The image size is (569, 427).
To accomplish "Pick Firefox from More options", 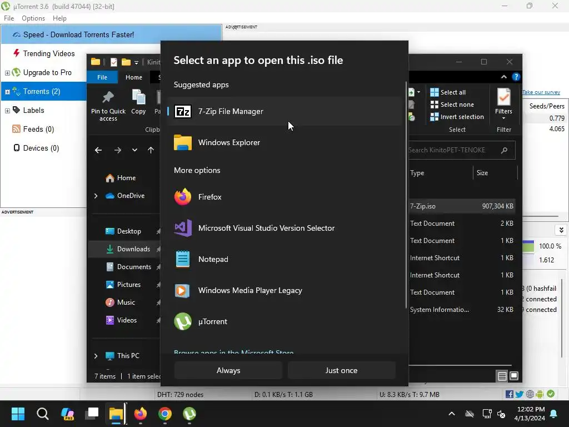I will (284, 197).
